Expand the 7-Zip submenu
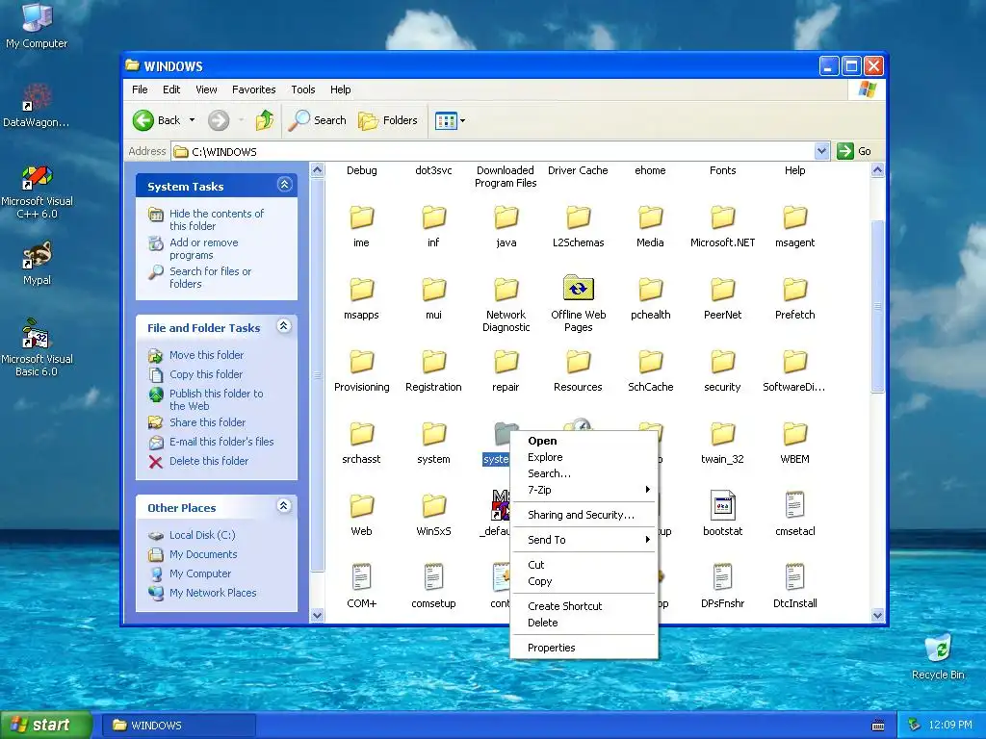Screen dimensions: 986x739 pos(584,490)
